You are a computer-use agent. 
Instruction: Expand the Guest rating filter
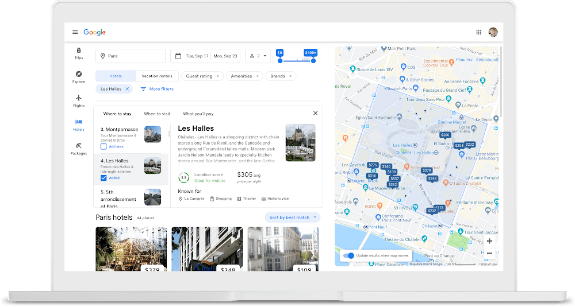click(202, 76)
